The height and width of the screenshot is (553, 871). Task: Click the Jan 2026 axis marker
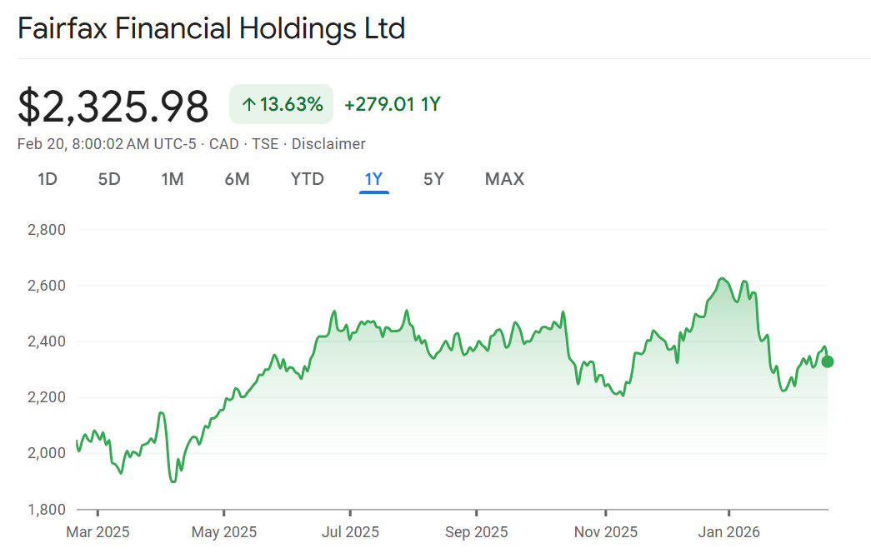pos(728,531)
